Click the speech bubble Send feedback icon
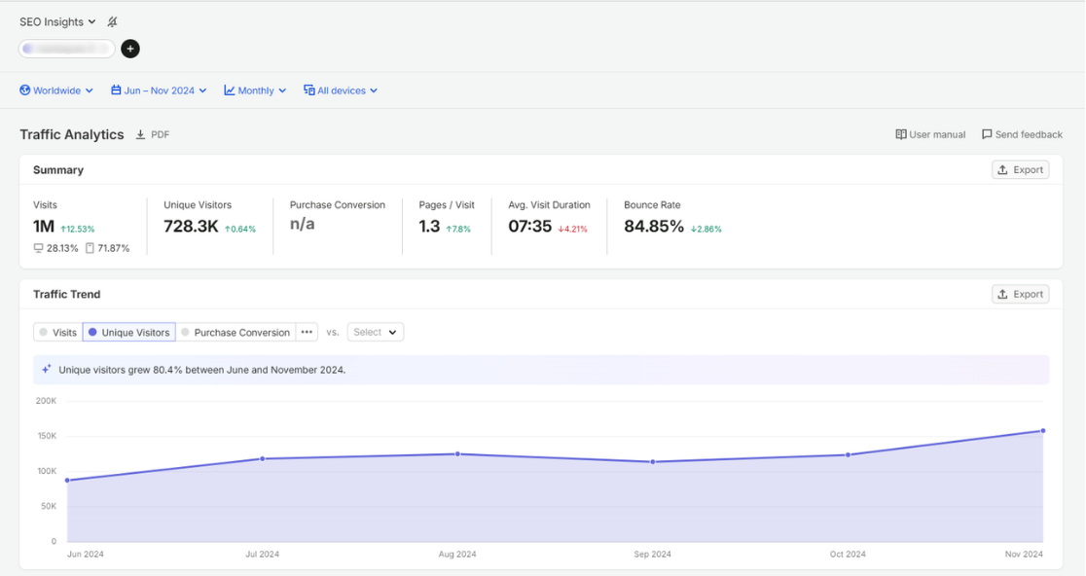 click(x=987, y=134)
